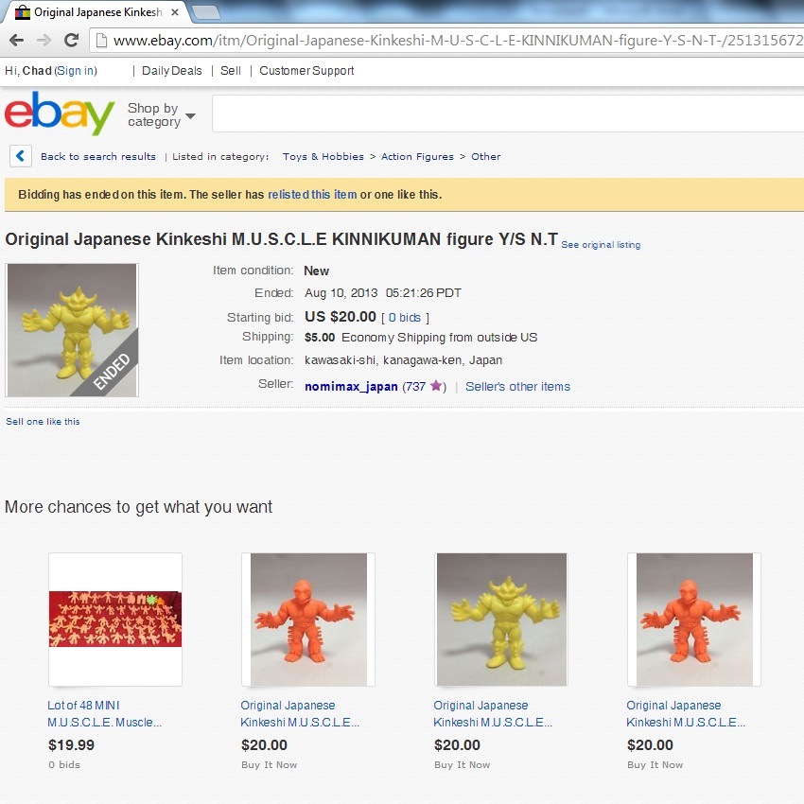Click the ended yellow figure thumbnail
The image size is (804, 804).
click(72, 330)
